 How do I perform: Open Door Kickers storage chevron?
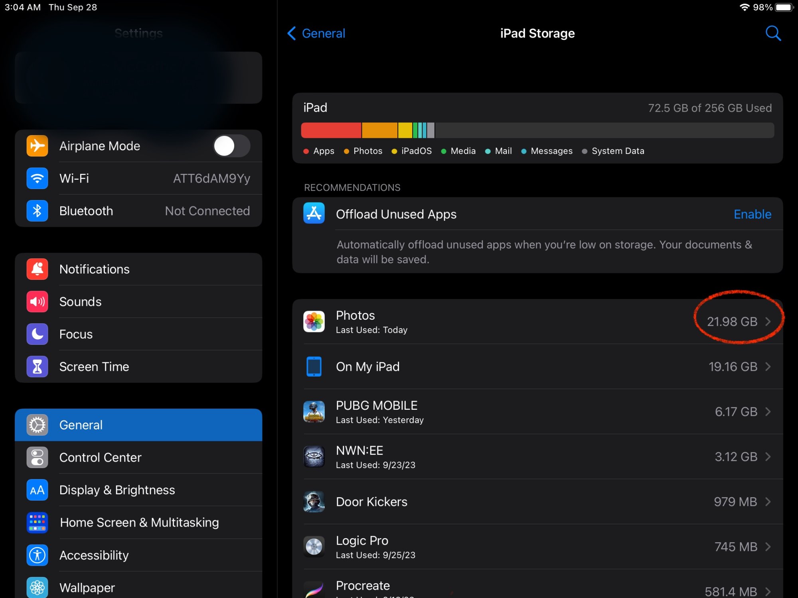click(768, 502)
